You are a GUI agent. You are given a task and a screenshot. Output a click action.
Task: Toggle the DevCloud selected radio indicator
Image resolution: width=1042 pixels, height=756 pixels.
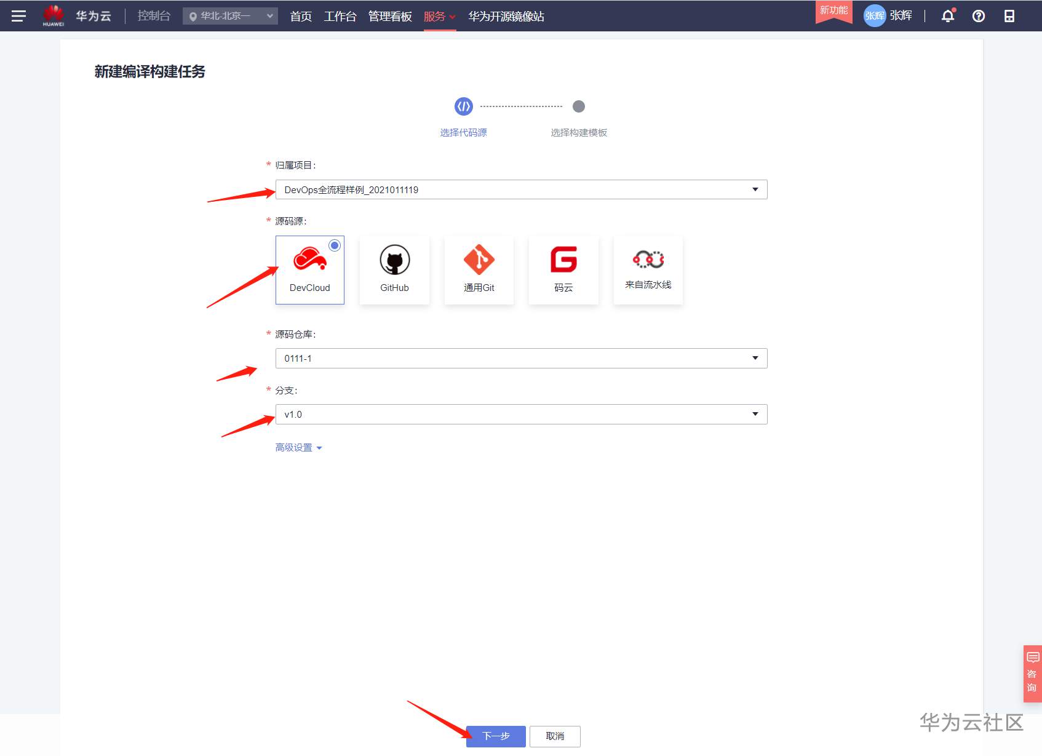tap(335, 245)
